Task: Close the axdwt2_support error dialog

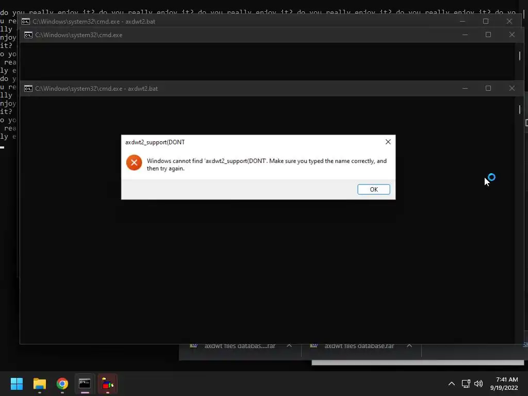Action: [x=388, y=142]
